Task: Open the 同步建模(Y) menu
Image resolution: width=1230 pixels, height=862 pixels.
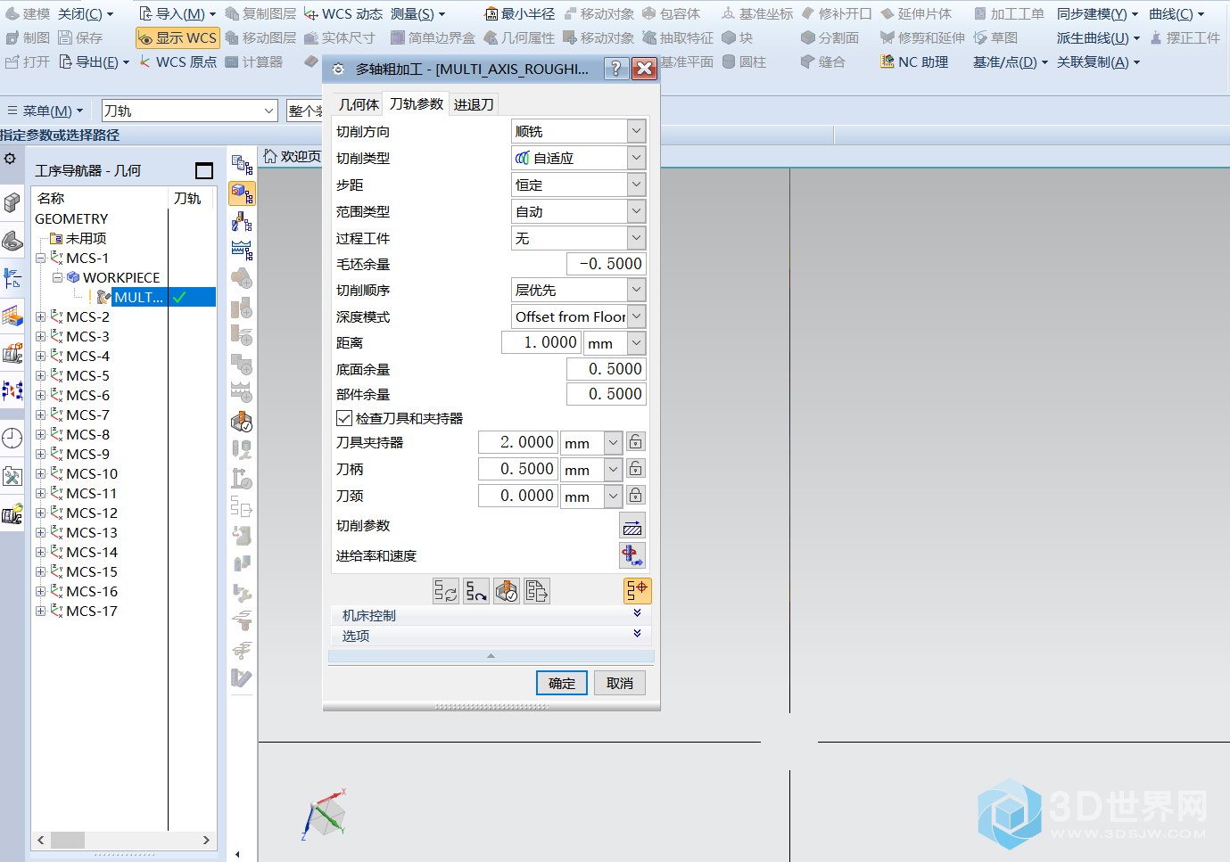Action: pyautogui.click(x=1097, y=13)
